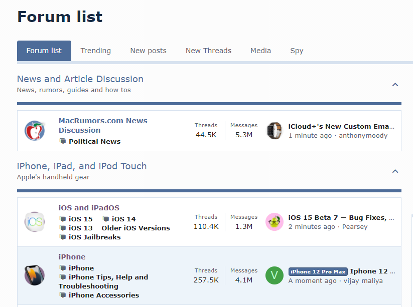This screenshot has width=413, height=307.
Task: Click the speech bubble icon beside iOS Jailbreaks
Action: tap(63, 237)
